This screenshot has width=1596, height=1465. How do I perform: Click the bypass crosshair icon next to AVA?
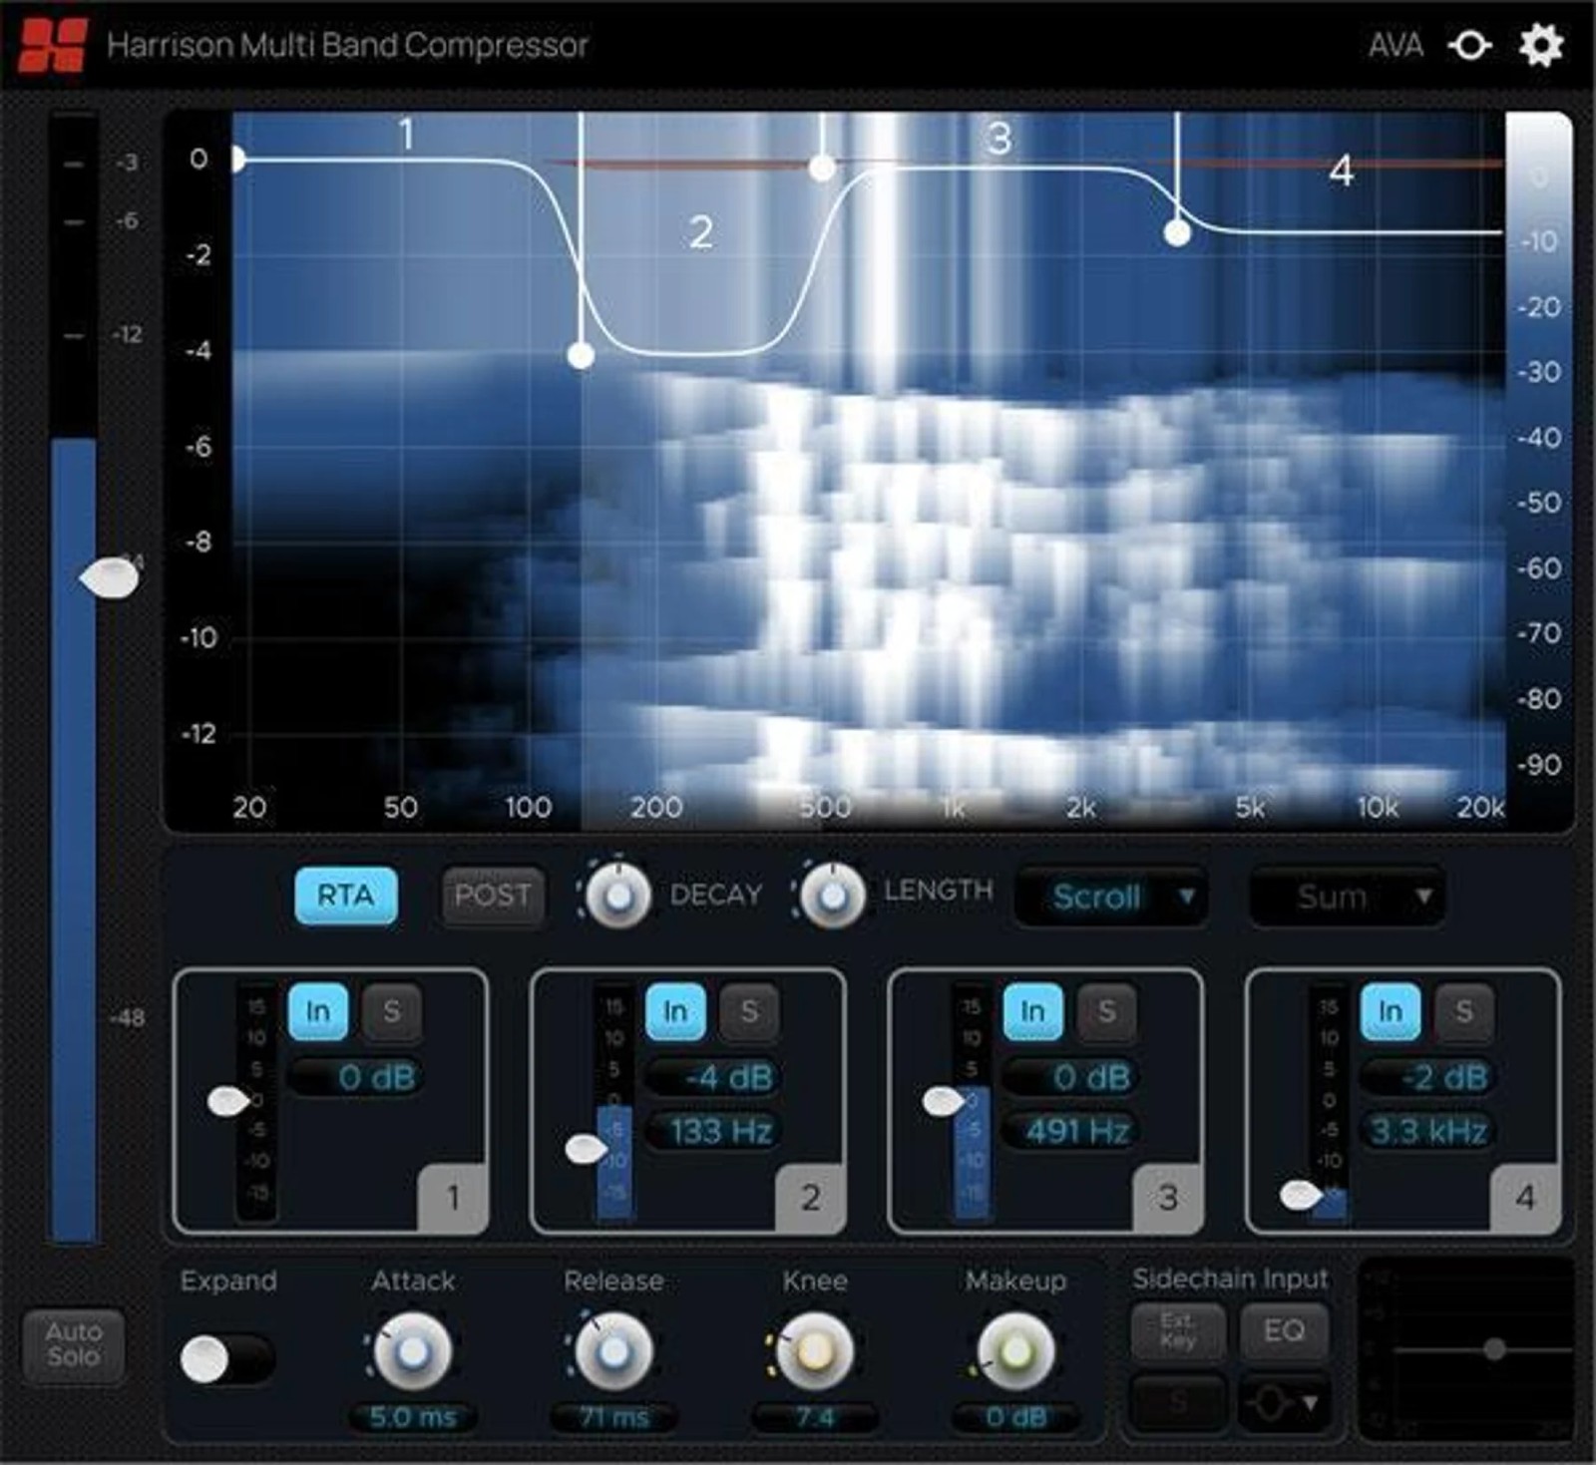coord(1469,45)
